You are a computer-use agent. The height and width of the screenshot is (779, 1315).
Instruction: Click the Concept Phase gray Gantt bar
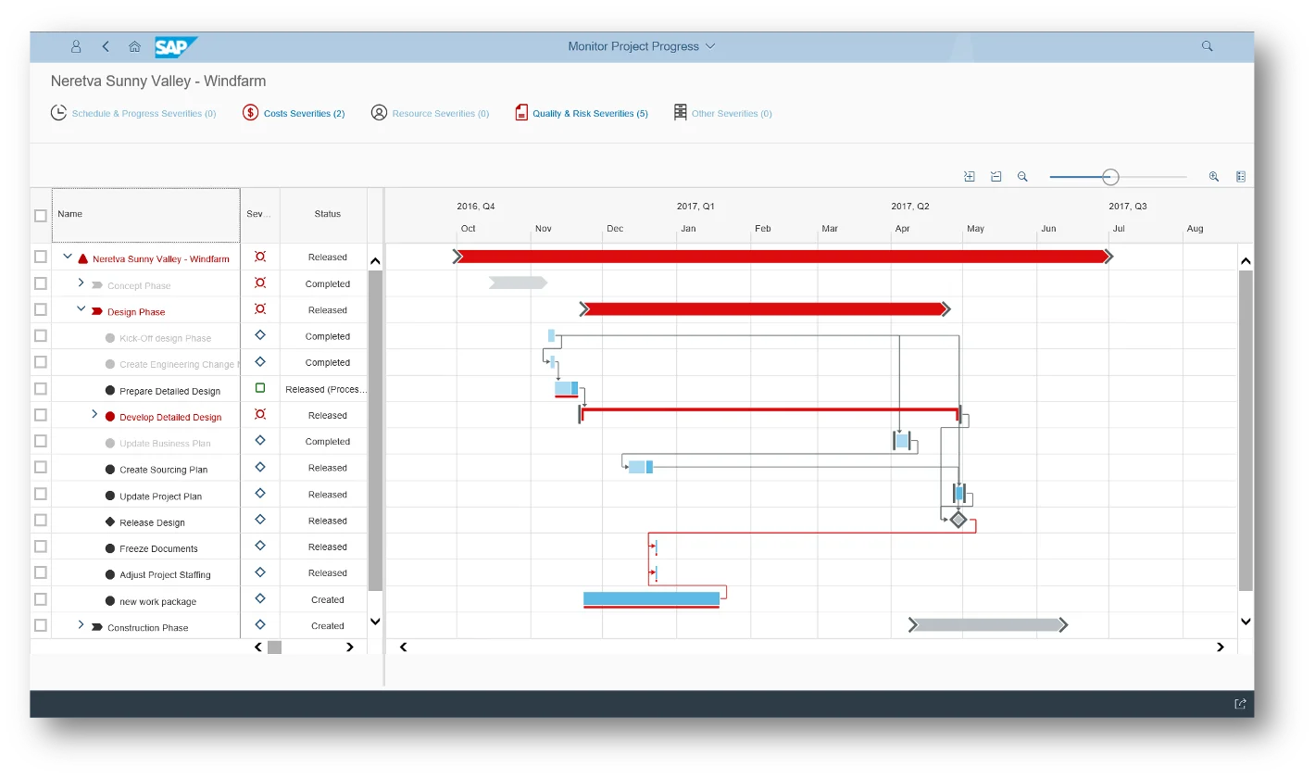click(x=518, y=283)
